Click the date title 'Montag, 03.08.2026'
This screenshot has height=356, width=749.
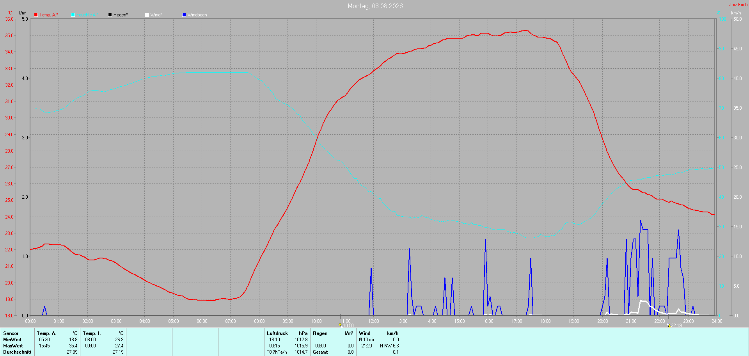click(x=375, y=6)
